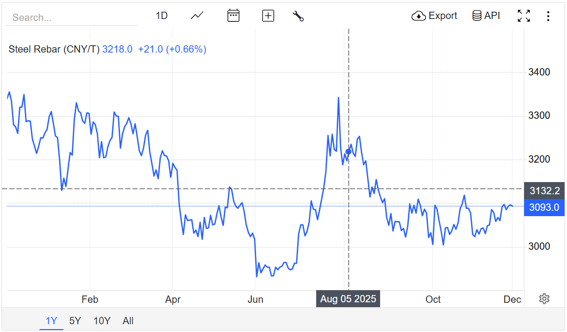The height and width of the screenshot is (332, 567).
Task: Open the calendar date range picker
Action: click(x=233, y=16)
